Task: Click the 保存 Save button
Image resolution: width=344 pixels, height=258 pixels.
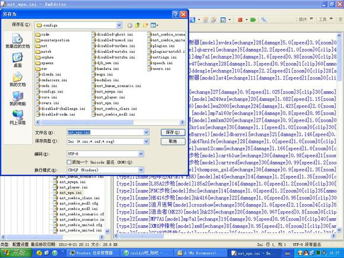Action: pos(173,132)
